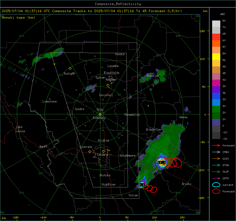Click the Brooks town label
This screenshot has height=221, width=236.
tap(186, 184)
